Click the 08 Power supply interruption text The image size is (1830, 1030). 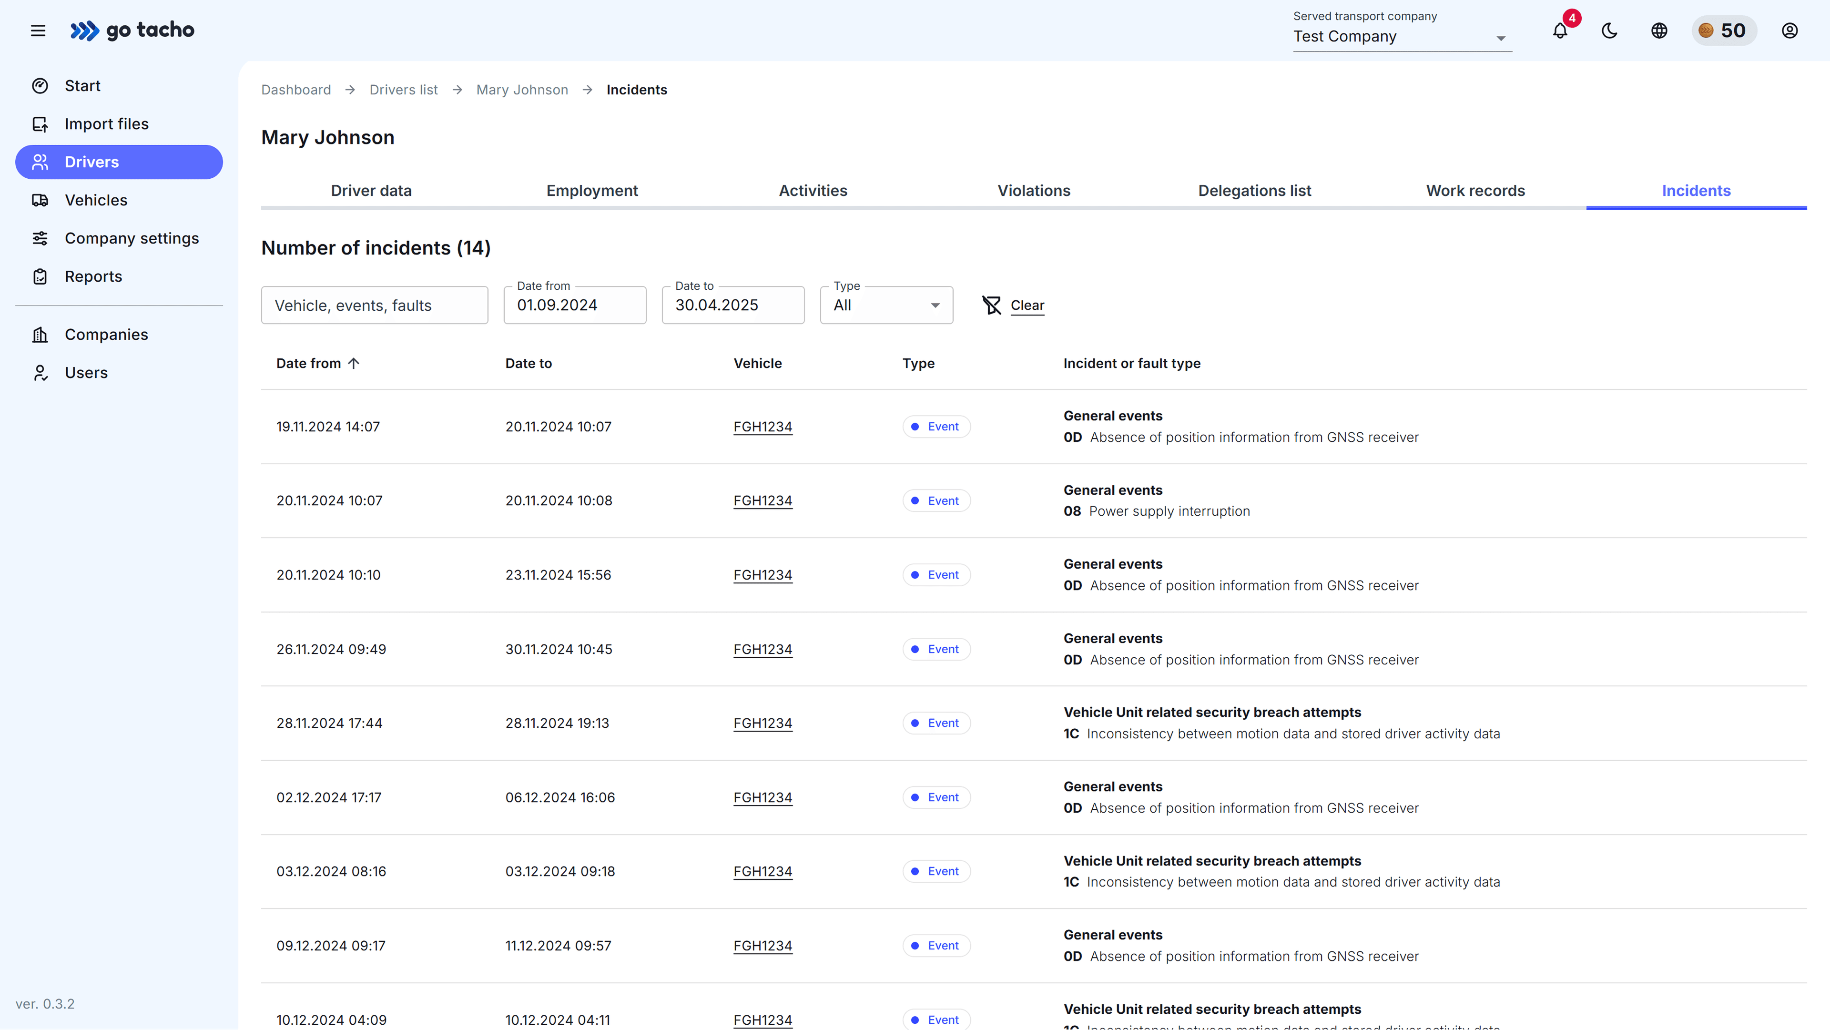[x=1157, y=511]
